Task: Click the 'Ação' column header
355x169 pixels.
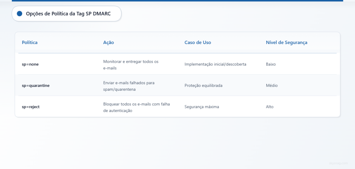Action: pyautogui.click(x=109, y=43)
